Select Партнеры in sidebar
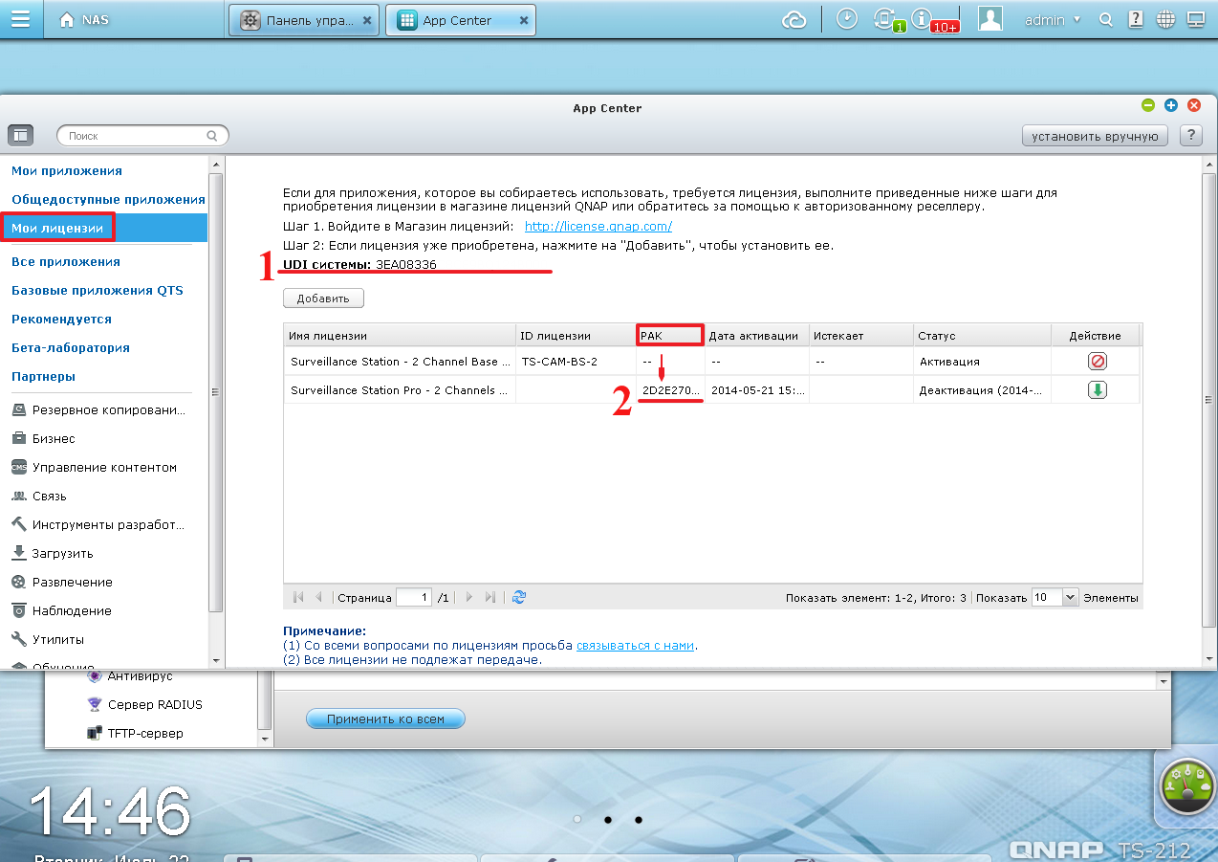 [x=43, y=376]
